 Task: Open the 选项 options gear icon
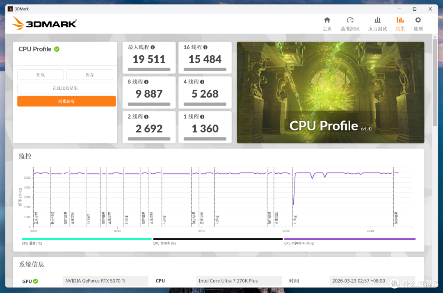418,20
